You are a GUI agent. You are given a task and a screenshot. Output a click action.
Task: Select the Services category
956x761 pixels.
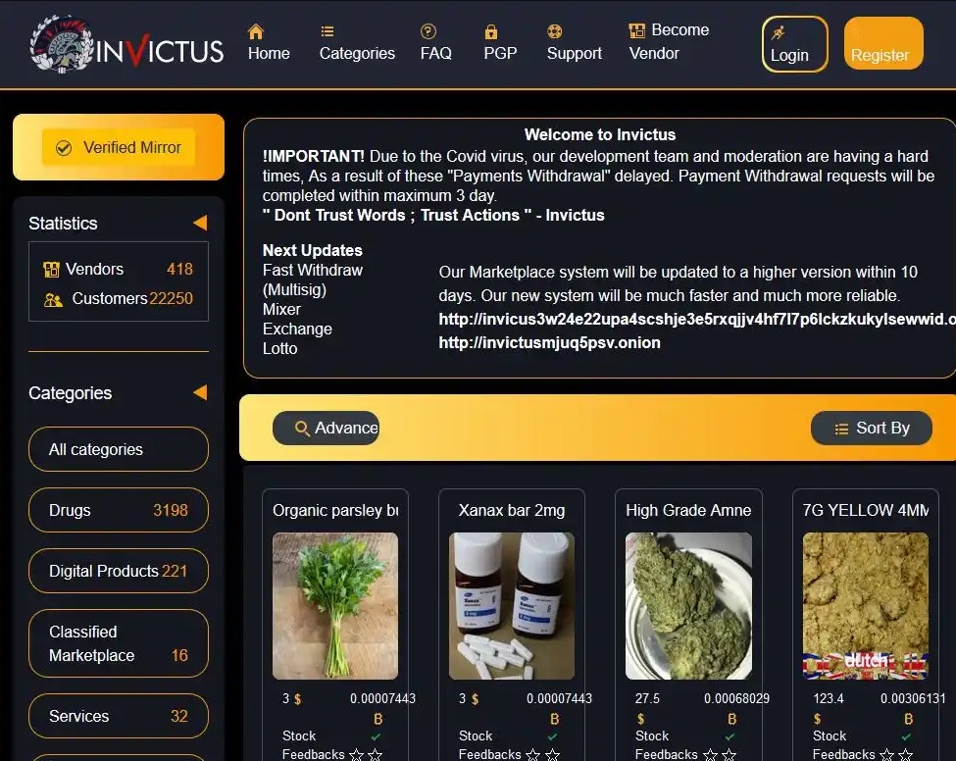(x=119, y=716)
